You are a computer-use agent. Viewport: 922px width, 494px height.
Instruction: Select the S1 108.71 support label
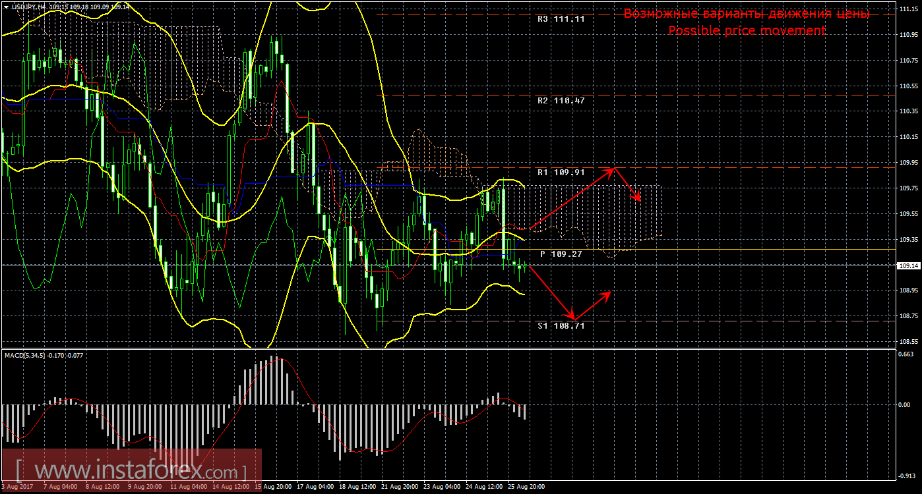(561, 325)
